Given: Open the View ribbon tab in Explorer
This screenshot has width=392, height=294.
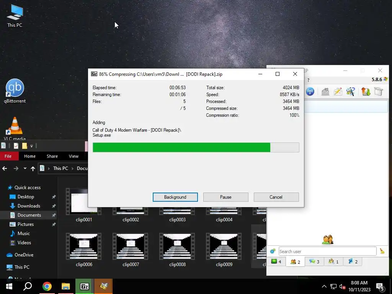Looking at the screenshot, I should coord(73,156).
